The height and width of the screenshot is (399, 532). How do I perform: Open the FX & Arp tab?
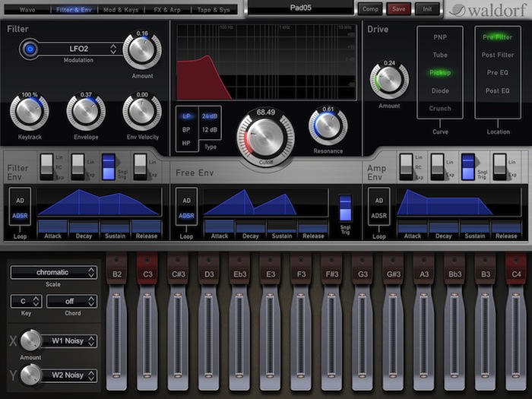(167, 10)
